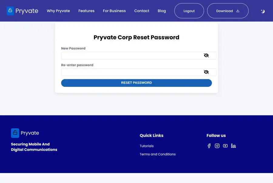Viewport: 273px width, 183px height.
Task: Open the Blog navigation link
Action: pyautogui.click(x=162, y=11)
